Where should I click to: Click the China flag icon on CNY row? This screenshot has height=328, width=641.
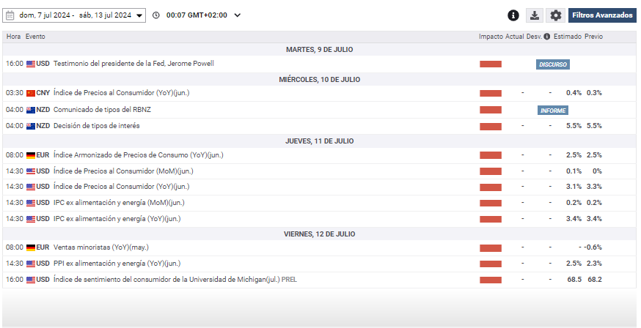[x=30, y=93]
